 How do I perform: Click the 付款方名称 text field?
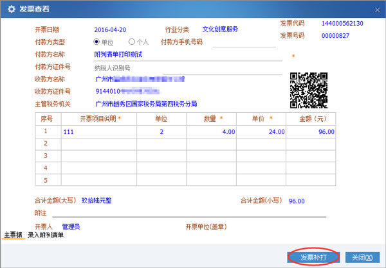(187, 54)
